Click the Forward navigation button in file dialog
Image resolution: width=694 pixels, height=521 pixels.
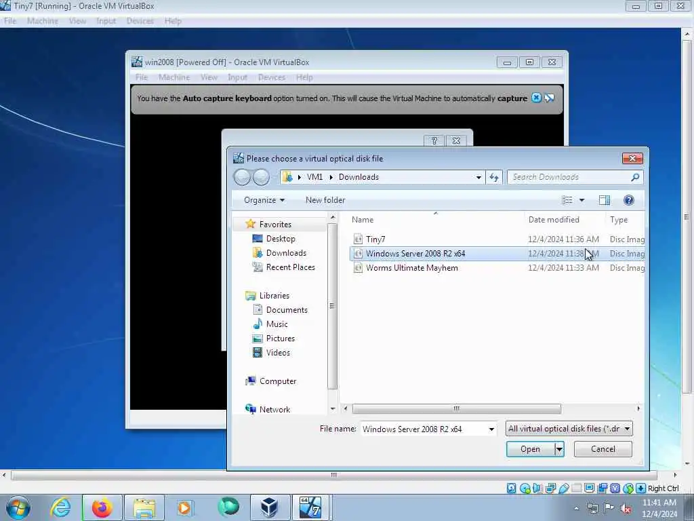pos(261,177)
